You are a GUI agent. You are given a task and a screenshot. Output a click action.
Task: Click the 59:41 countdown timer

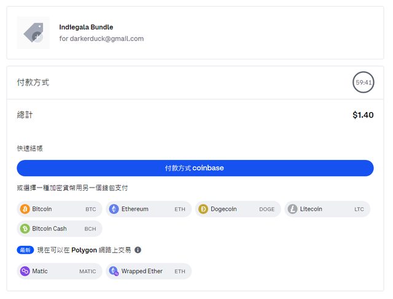[x=363, y=83]
